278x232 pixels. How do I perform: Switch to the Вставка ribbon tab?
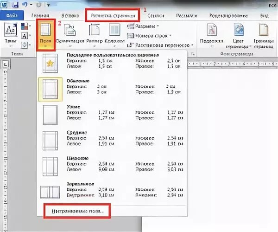coord(70,16)
